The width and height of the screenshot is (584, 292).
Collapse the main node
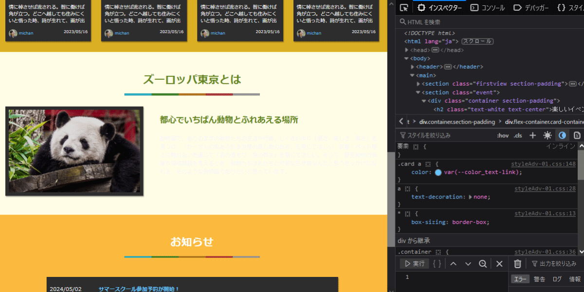click(412, 75)
